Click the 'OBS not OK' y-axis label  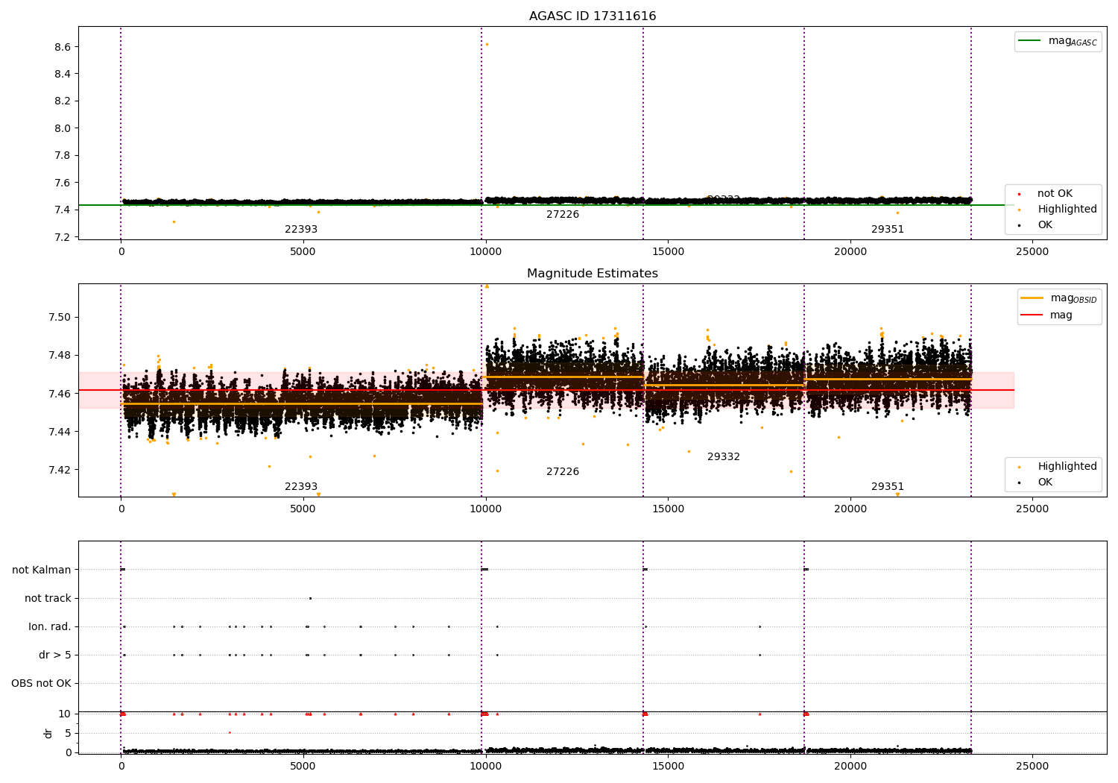(41, 684)
